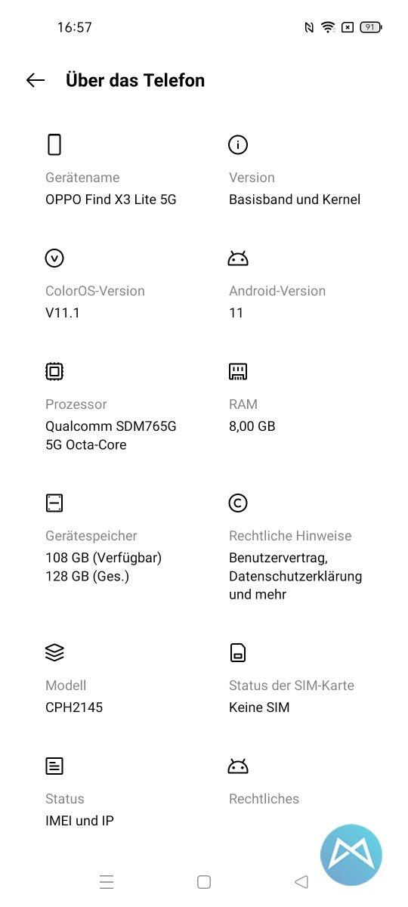Tap the battery indicator in status bar
The image size is (408, 907).
click(371, 27)
